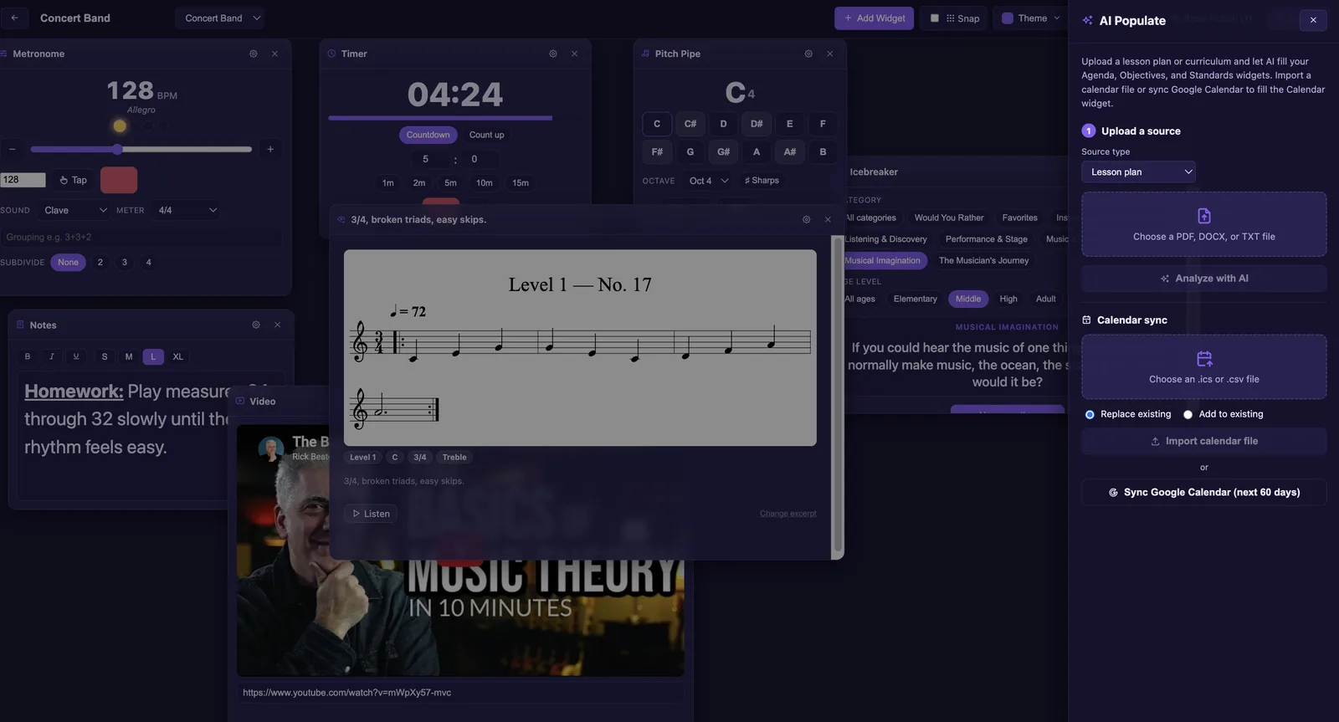
Task: Apply italic formatting in Notes
Action: pos(52,356)
